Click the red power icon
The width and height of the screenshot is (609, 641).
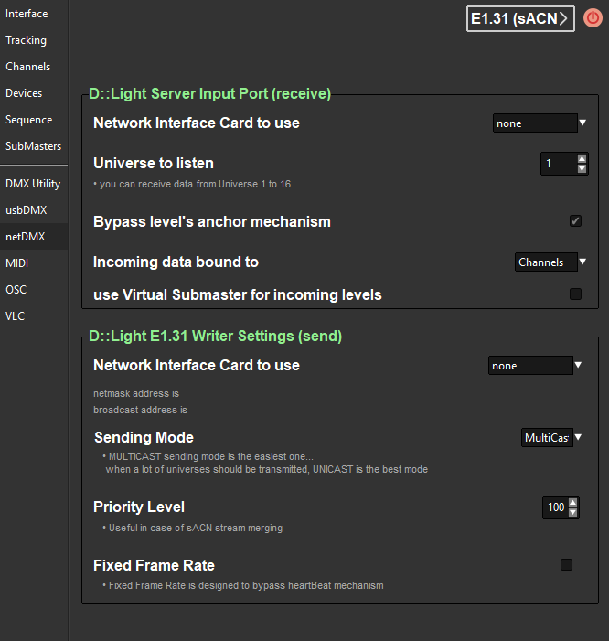pos(593,18)
